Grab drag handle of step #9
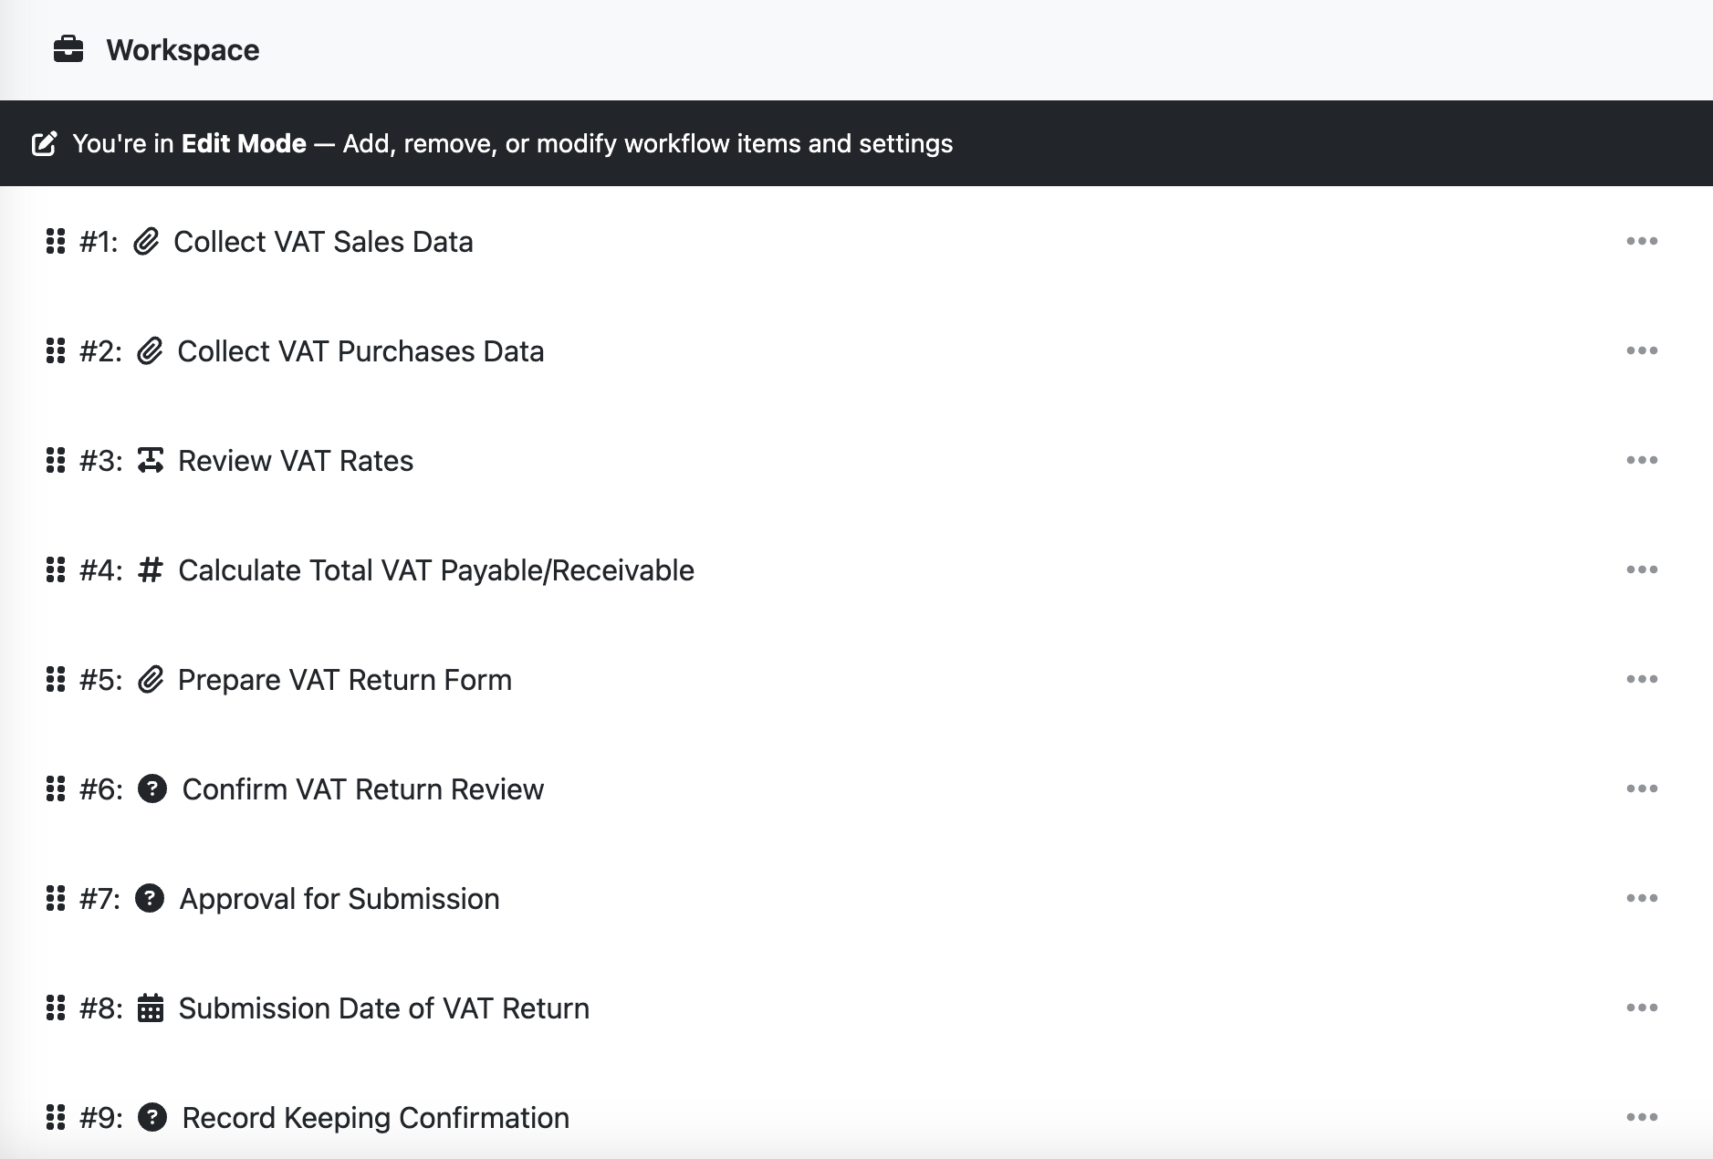This screenshot has width=1713, height=1159. [x=56, y=1117]
